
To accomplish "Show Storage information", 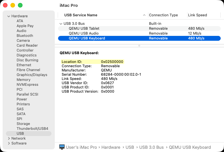I will [x=23, y=124].
